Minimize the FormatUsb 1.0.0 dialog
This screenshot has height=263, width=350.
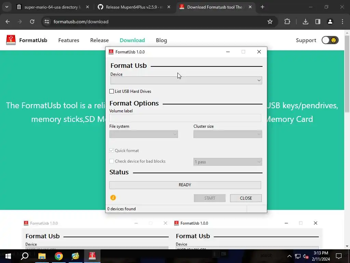tap(228, 52)
